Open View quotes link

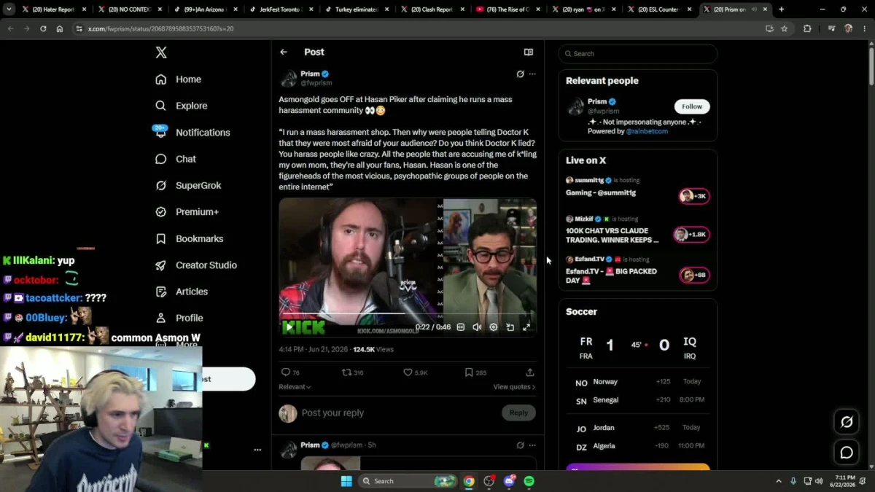point(514,387)
